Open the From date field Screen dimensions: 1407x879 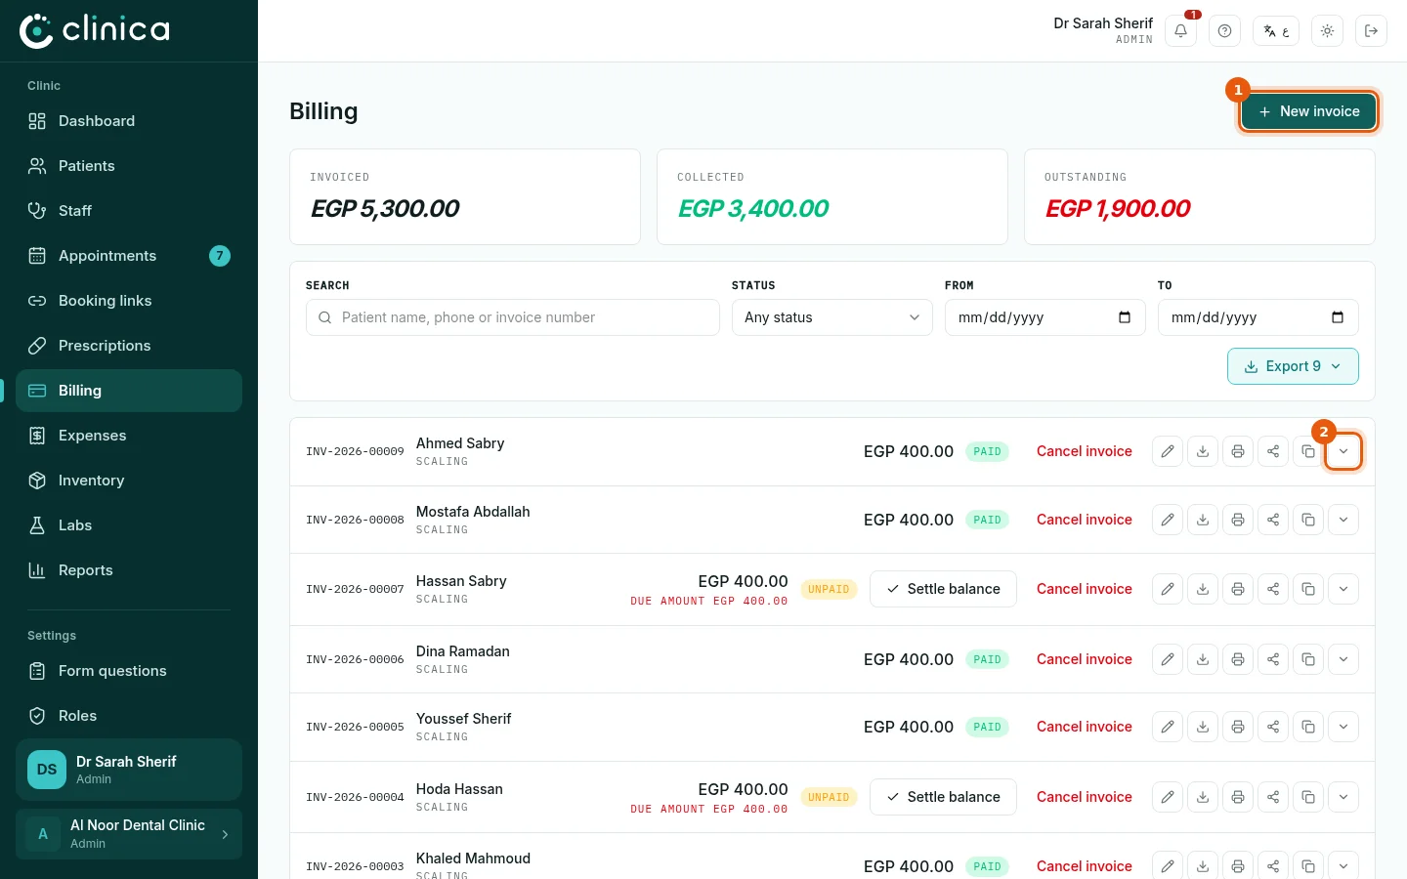point(1045,317)
